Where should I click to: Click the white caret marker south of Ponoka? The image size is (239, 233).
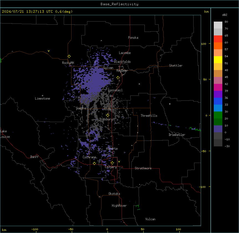click(x=101, y=41)
